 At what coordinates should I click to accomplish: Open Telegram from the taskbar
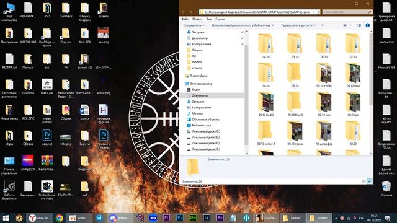99,218
